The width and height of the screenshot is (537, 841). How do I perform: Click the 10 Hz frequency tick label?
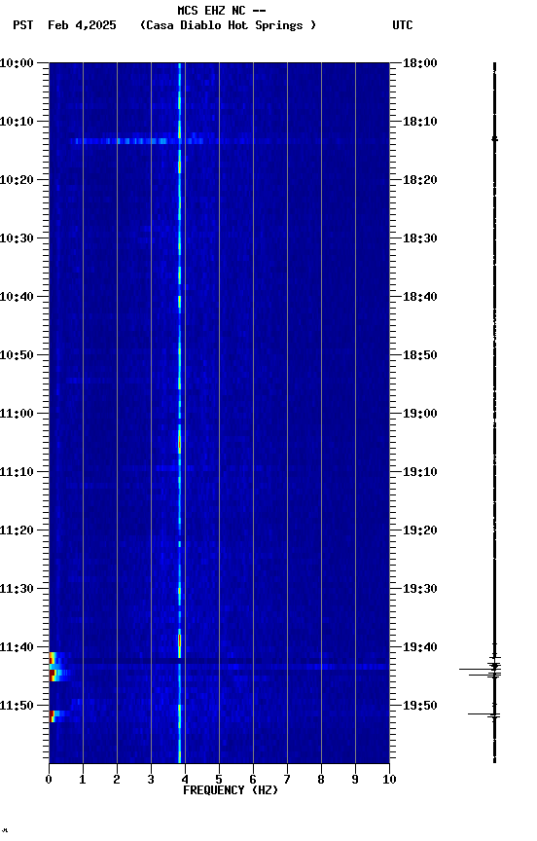point(389,780)
